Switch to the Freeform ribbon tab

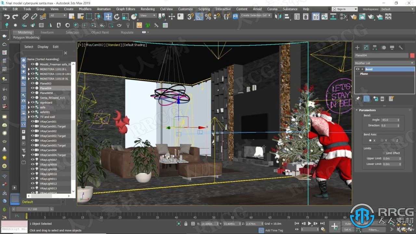[x=47, y=32]
